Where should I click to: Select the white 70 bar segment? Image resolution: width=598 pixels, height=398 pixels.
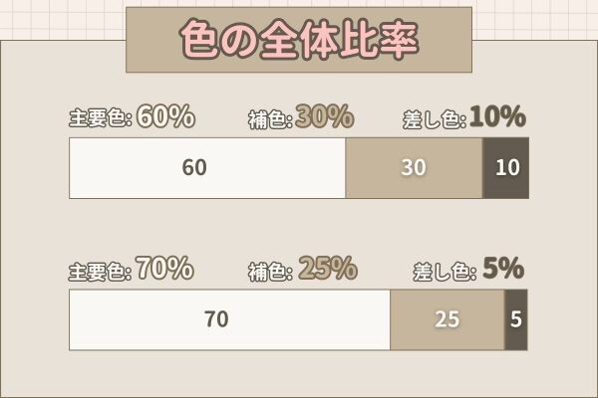[230, 319]
